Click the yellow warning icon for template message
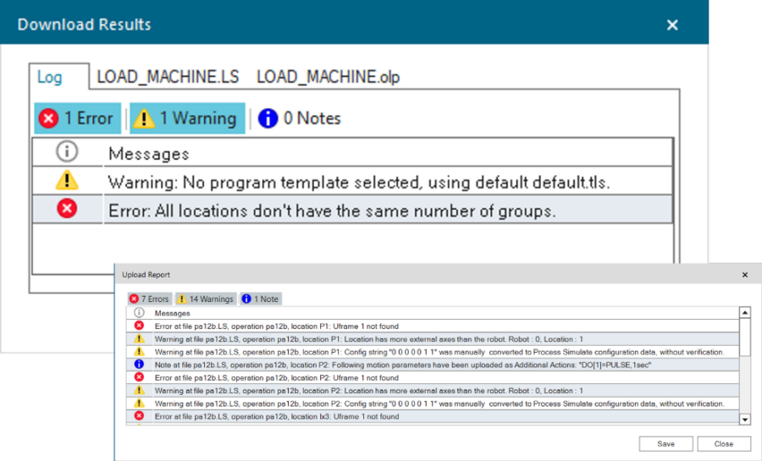Viewport: 762px width, 461px height. point(66,180)
